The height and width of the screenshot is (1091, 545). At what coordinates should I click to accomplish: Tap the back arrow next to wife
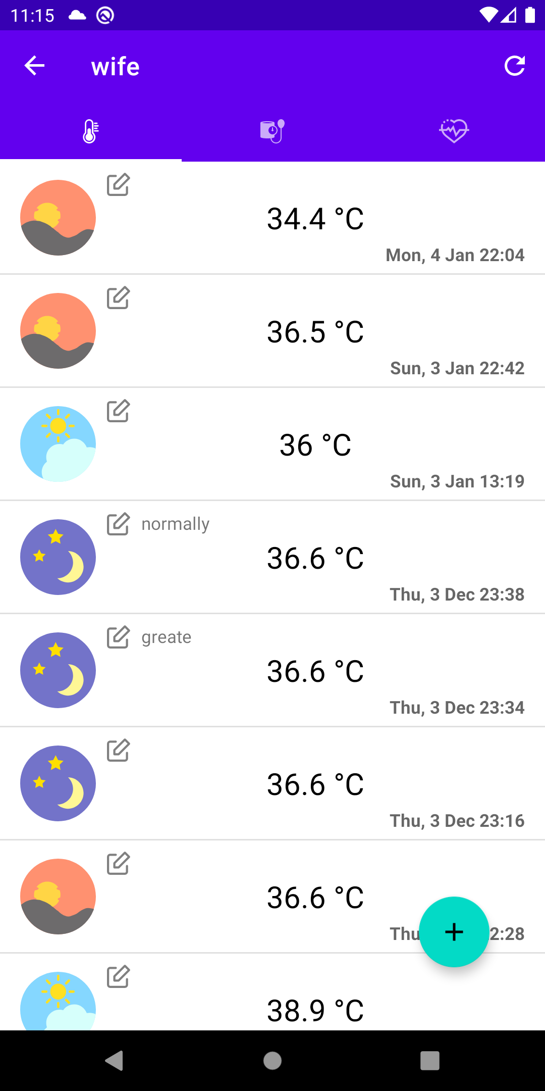click(x=34, y=66)
